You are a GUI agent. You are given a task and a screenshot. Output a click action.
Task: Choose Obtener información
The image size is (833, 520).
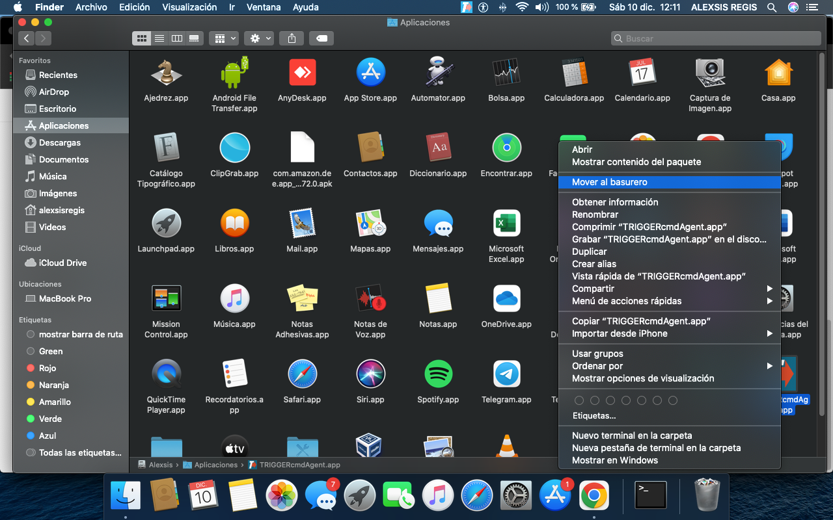[669, 202]
